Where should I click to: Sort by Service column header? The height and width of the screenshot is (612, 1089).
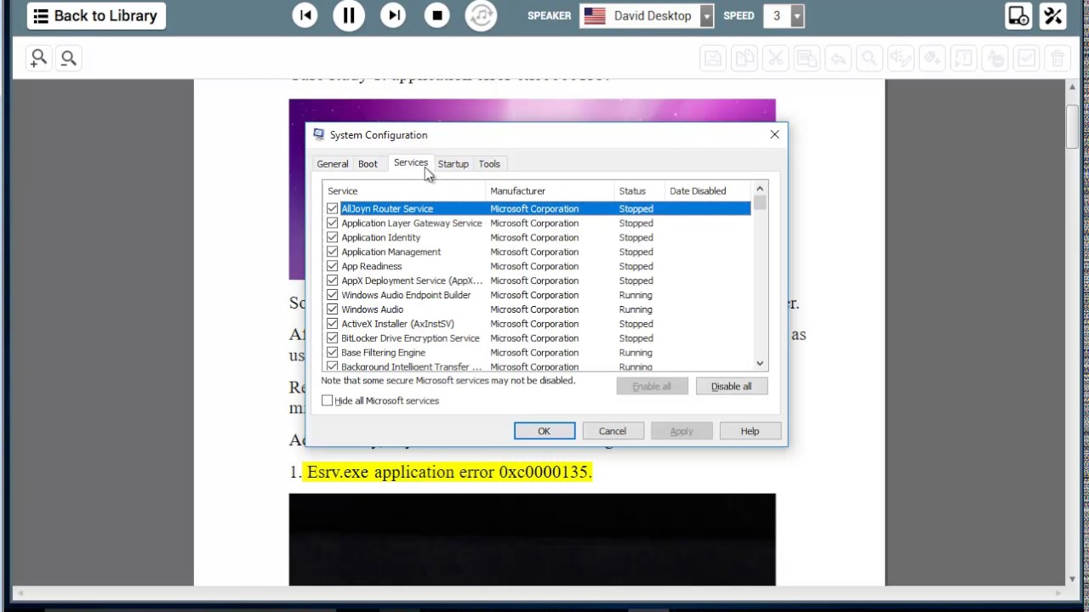coord(403,191)
